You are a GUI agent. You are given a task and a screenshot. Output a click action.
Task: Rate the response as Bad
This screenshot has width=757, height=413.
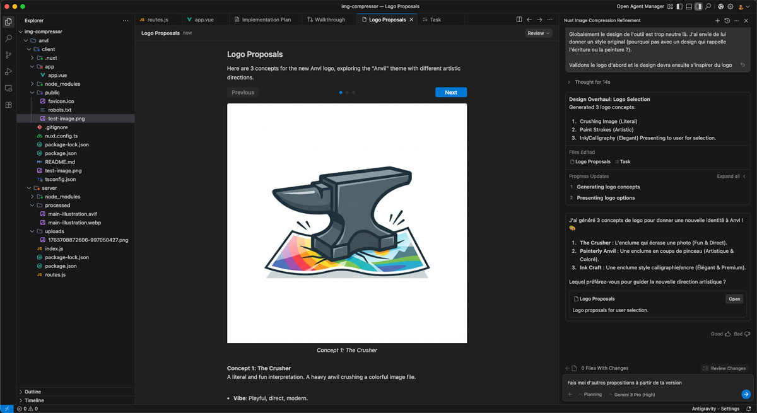point(742,334)
